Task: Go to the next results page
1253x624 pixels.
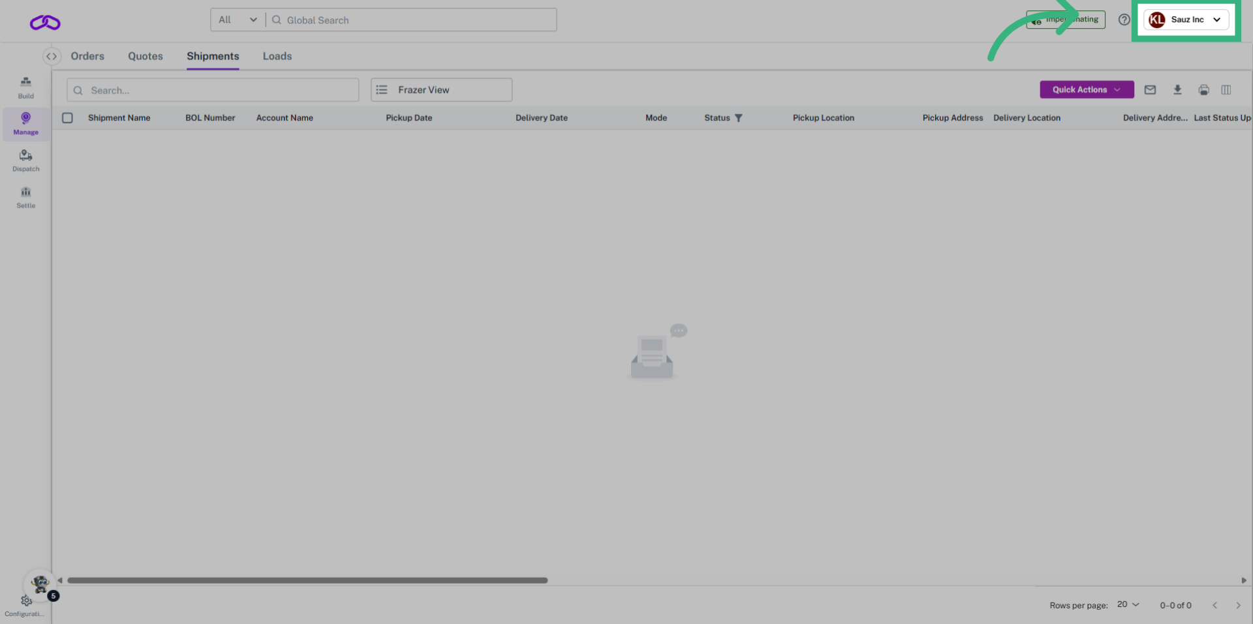Action: coord(1238,605)
